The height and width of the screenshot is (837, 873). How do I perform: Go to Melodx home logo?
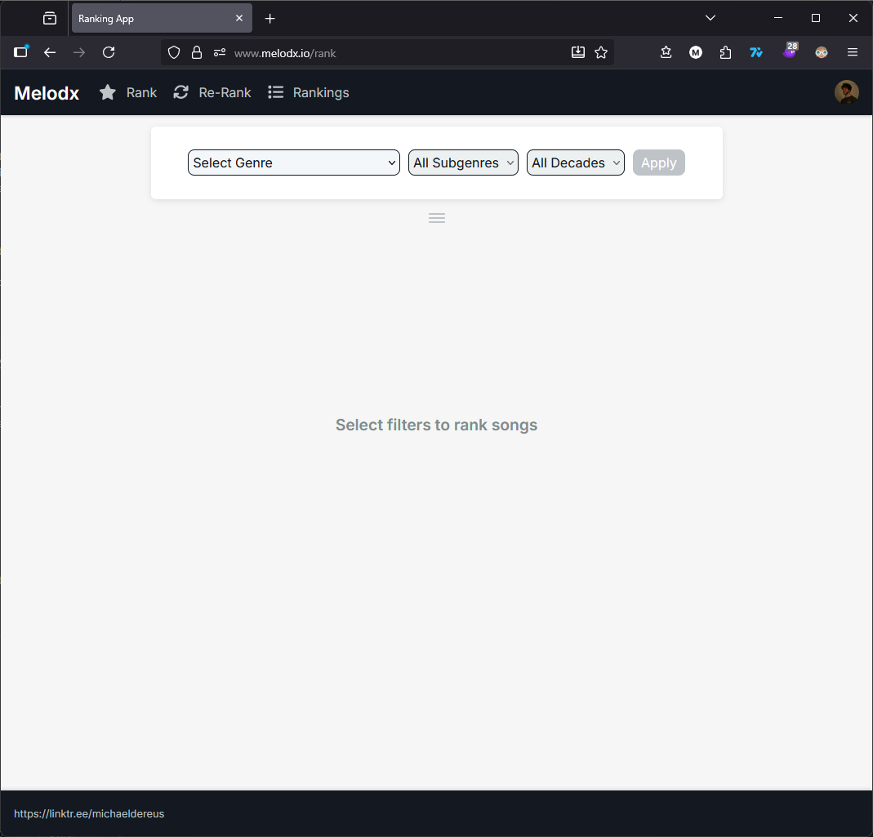(47, 93)
